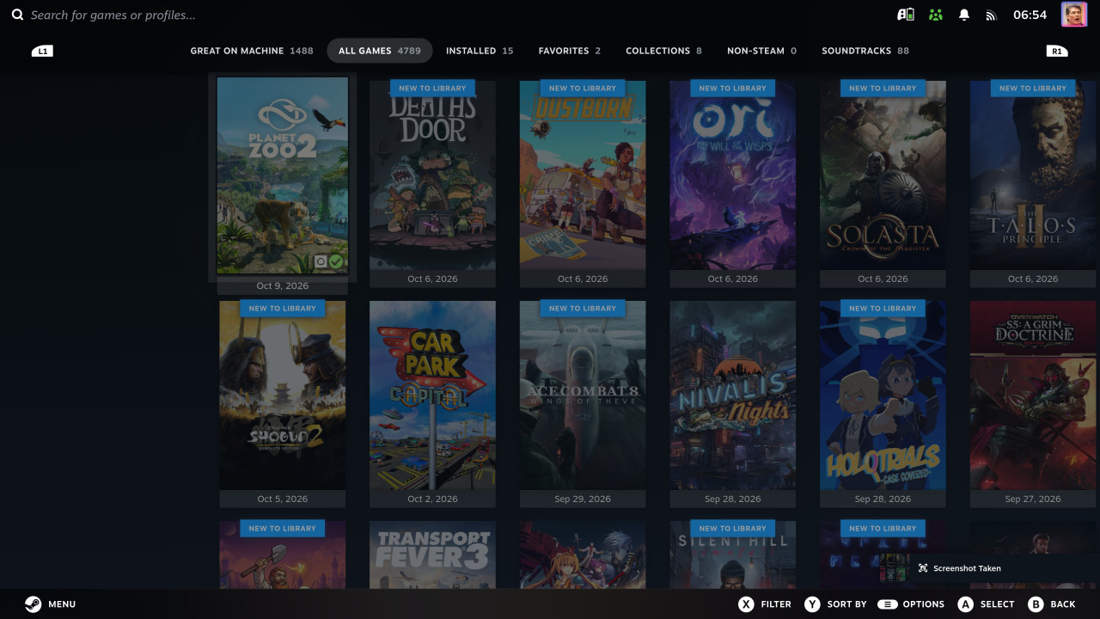Select the Ace Combat 8 cover
Image resolution: width=1100 pixels, height=619 pixels.
(583, 395)
